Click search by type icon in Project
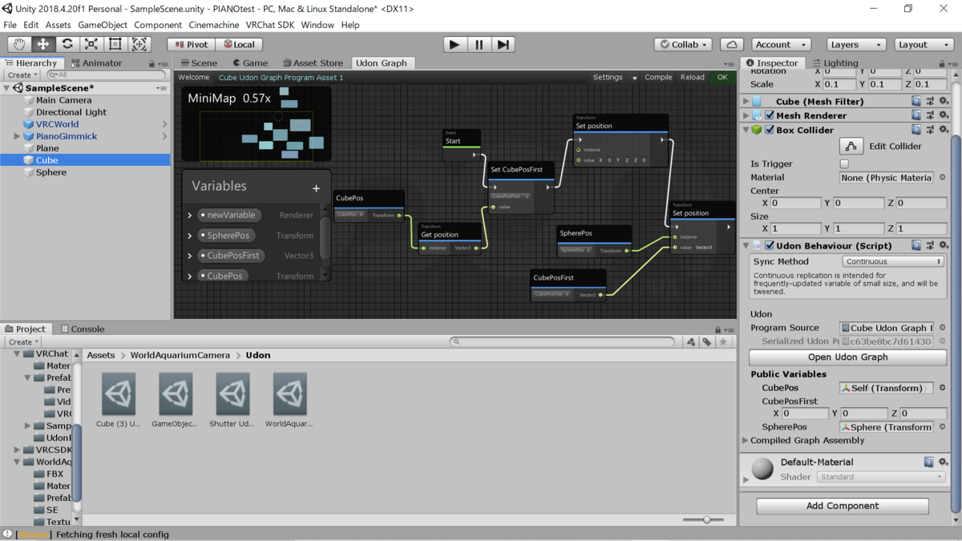The width and height of the screenshot is (962, 541). pyautogui.click(x=691, y=342)
